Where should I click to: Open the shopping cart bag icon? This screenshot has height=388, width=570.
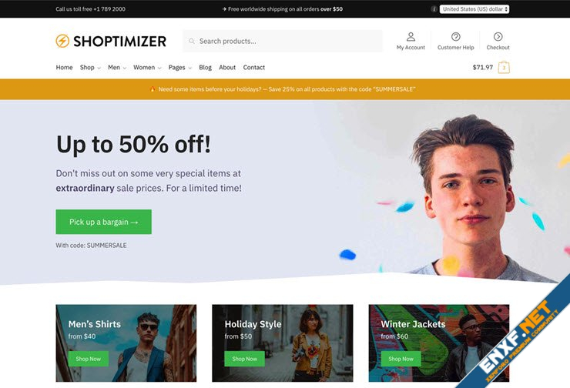[x=504, y=67]
